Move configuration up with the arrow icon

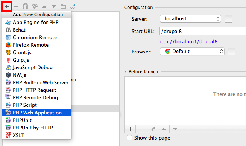[44, 6]
